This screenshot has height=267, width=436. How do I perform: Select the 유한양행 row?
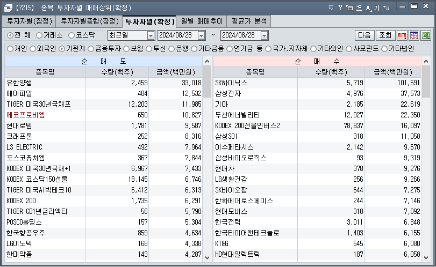(x=103, y=83)
